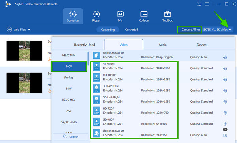
Task: Click the feedback chat icon
Action: [x=199, y=4]
